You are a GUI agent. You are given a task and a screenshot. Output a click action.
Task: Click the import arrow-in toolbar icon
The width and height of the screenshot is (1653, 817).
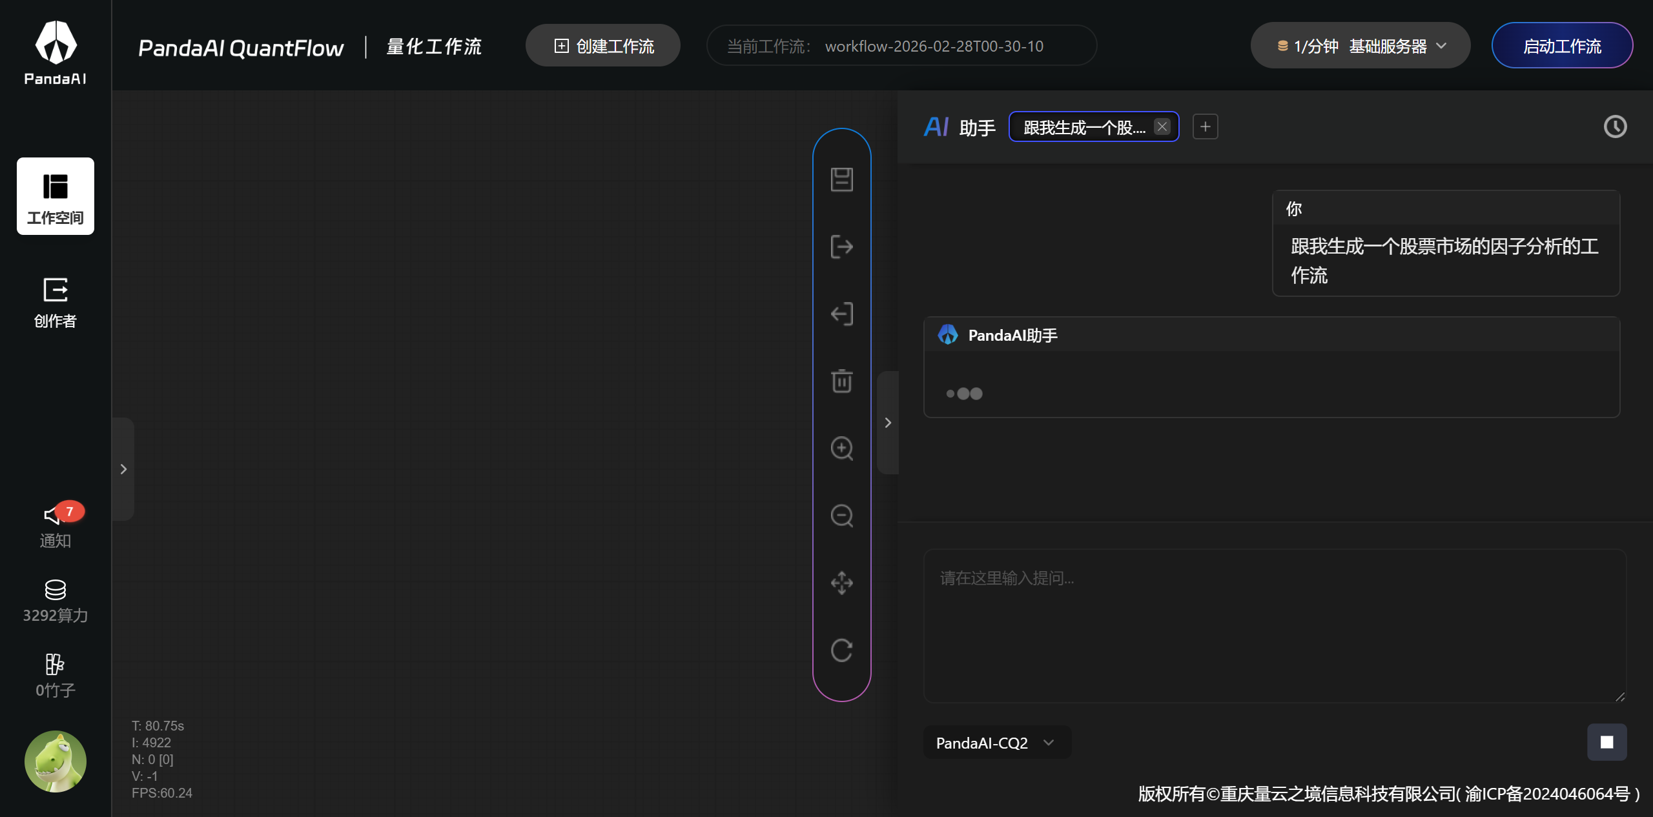pos(842,314)
